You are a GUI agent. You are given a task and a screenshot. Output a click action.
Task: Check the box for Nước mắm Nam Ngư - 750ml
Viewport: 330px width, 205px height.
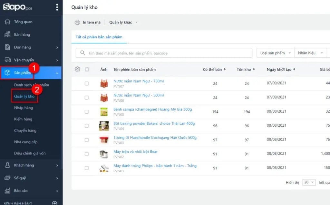pyautogui.click(x=87, y=83)
